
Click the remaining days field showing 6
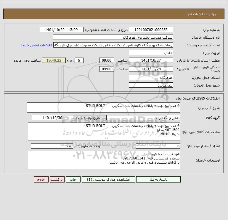[x=79, y=61]
